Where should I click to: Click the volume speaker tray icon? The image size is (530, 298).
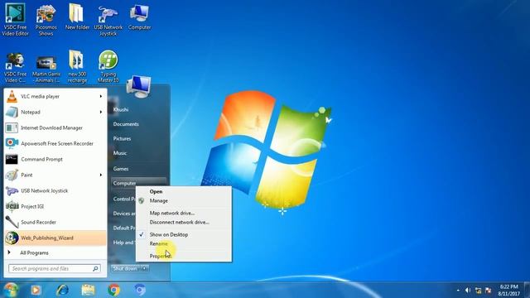click(468, 291)
